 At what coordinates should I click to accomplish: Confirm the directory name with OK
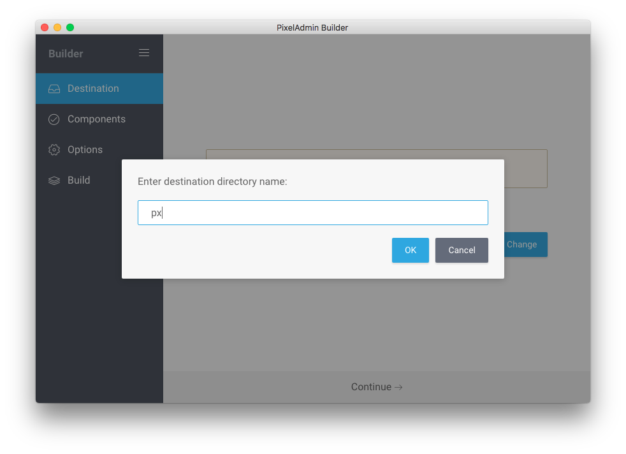click(x=410, y=250)
